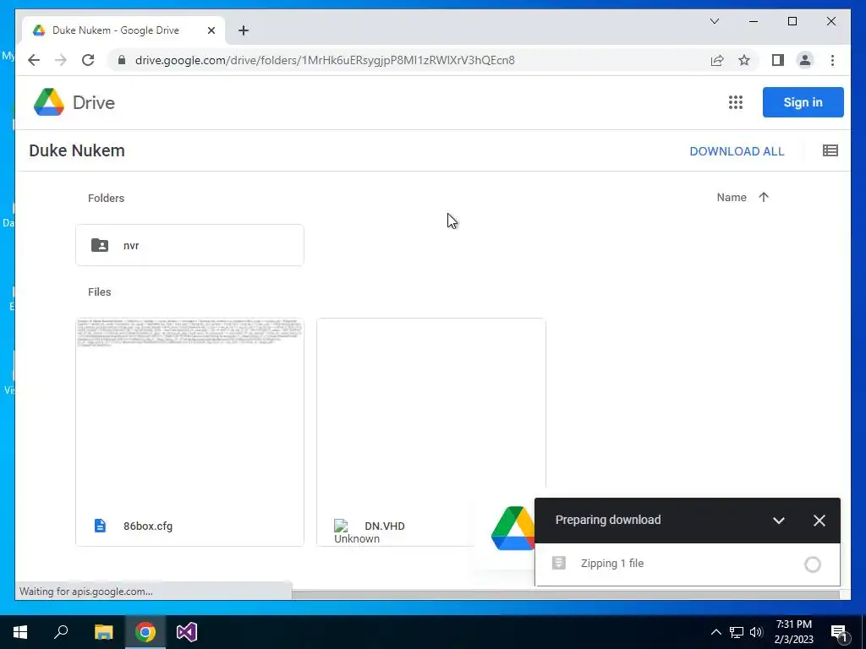Collapse the Preparing download panel
866x649 pixels.
[779, 521]
